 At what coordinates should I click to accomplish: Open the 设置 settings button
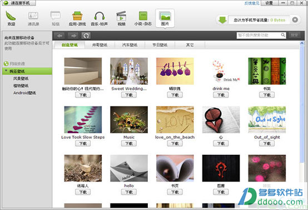click(269, 3)
